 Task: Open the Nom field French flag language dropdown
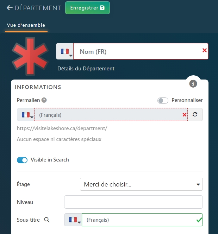(65, 52)
